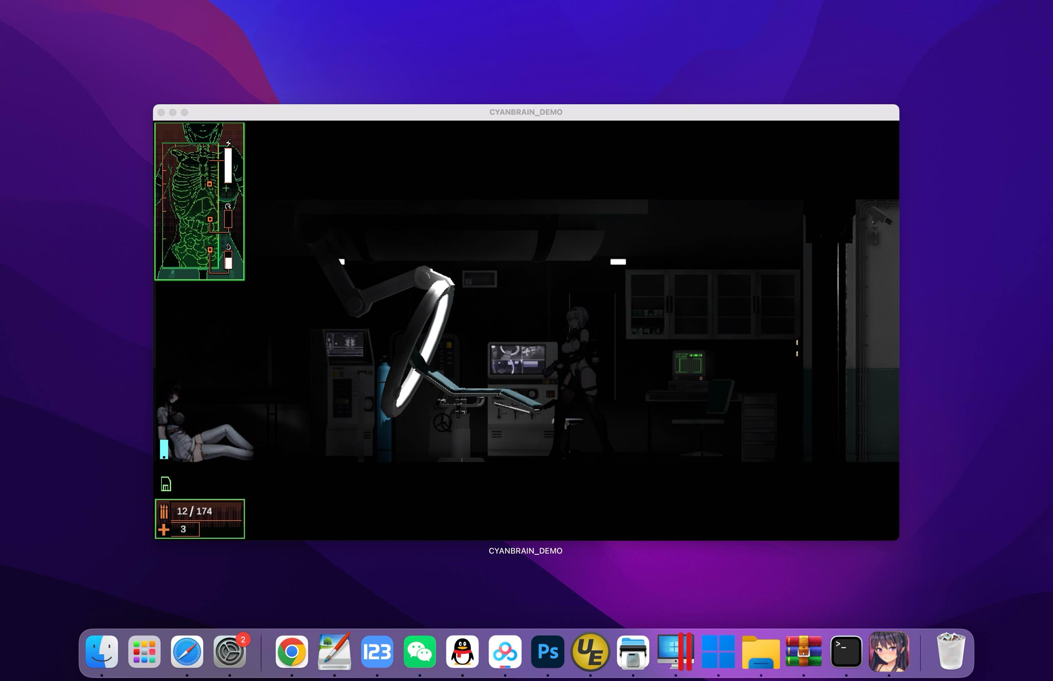Click the cyan item box near sitting character
The width and height of the screenshot is (1053, 681).
[x=164, y=449]
